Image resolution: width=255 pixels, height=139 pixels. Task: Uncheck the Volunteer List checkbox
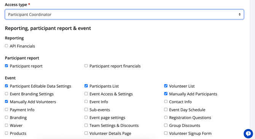tap(166, 86)
